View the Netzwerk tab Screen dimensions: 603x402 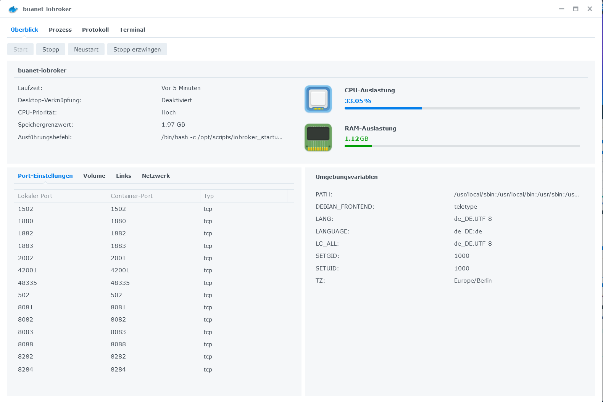click(x=156, y=176)
